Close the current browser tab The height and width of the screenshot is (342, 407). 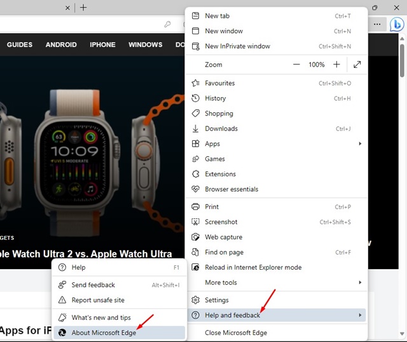[67, 8]
